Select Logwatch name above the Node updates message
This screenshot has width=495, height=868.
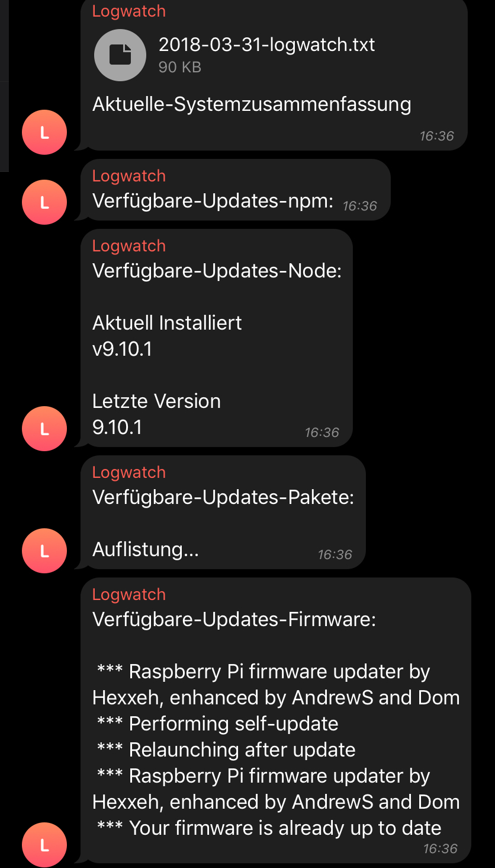[129, 246]
